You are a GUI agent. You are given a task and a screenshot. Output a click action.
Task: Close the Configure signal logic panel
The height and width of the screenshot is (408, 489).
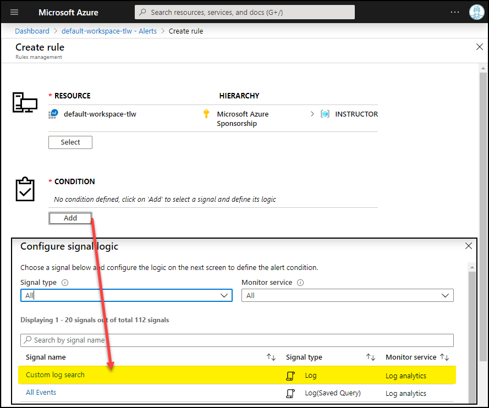click(468, 246)
